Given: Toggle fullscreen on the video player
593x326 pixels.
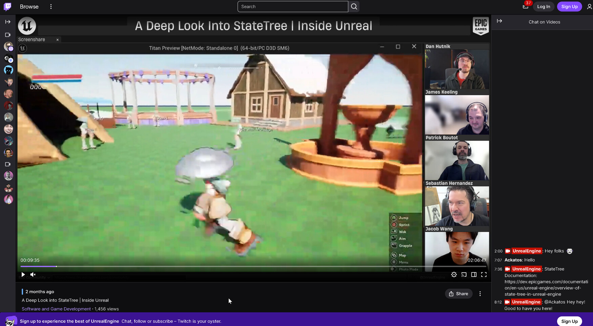Looking at the screenshot, I should click(x=484, y=274).
